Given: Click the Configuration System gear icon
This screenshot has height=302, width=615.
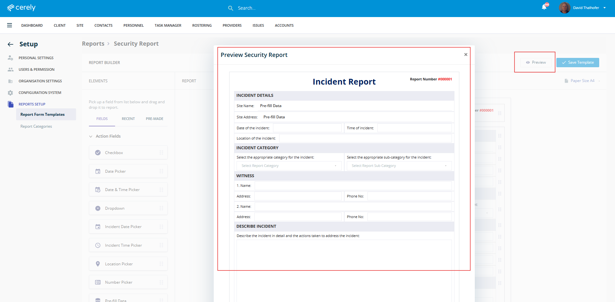Looking at the screenshot, I should (x=10, y=93).
